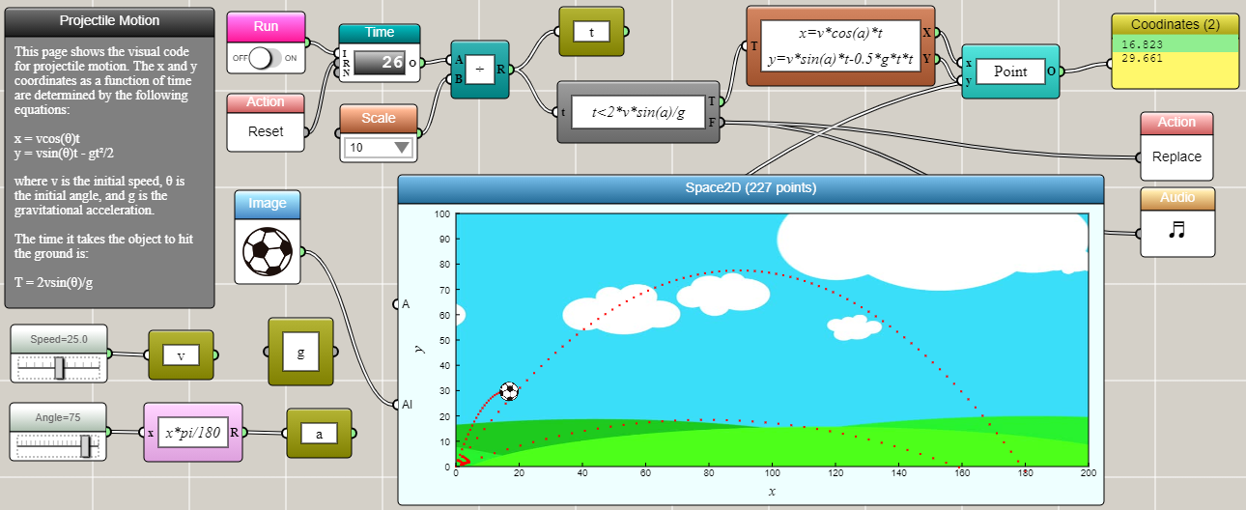Select the Point block
1246x510 pixels.
pos(1009,71)
